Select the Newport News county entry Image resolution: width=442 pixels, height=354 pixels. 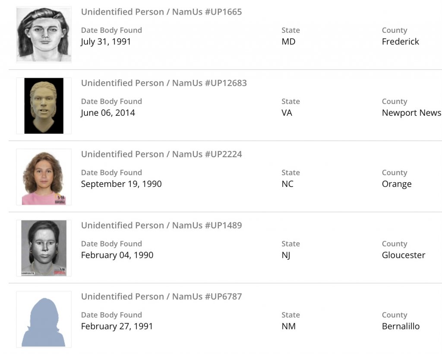pyautogui.click(x=411, y=113)
